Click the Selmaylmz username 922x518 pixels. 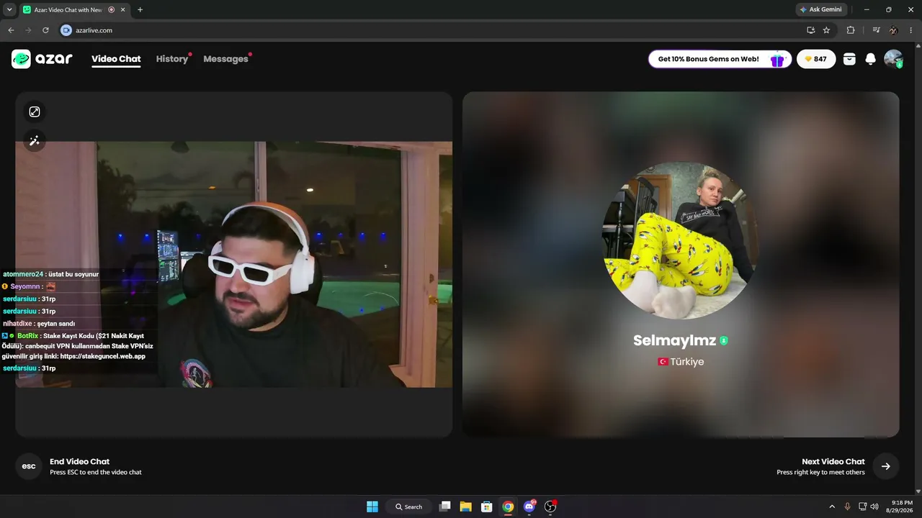pyautogui.click(x=675, y=340)
